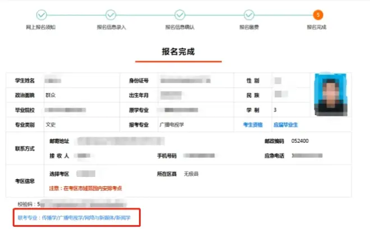
Task: Click the 所在区县 value 无极县
Action: 191,174
